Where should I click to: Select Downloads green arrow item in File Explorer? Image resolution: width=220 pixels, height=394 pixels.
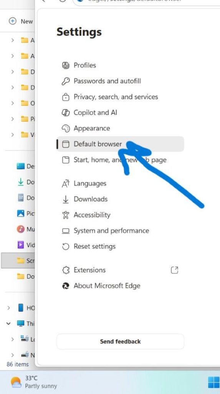pos(25,182)
